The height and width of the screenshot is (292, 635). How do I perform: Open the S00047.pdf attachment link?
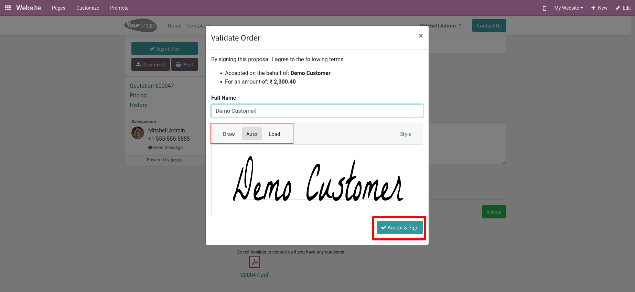click(255, 275)
